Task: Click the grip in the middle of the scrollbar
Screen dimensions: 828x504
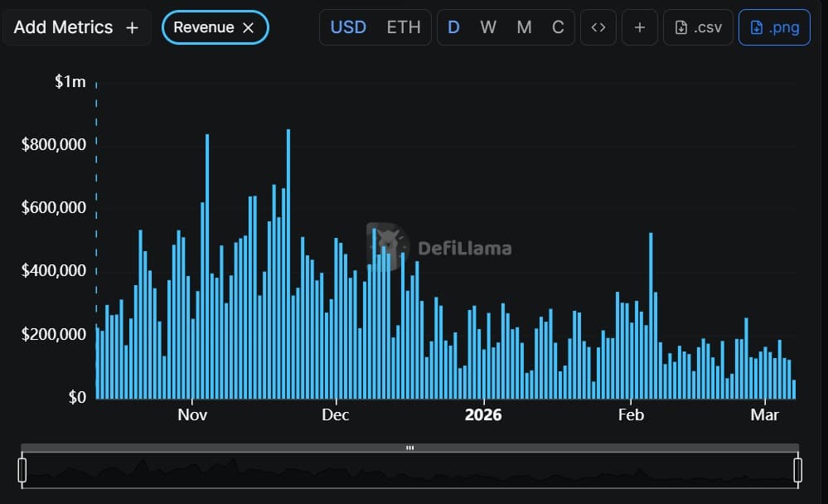Action: [x=410, y=448]
